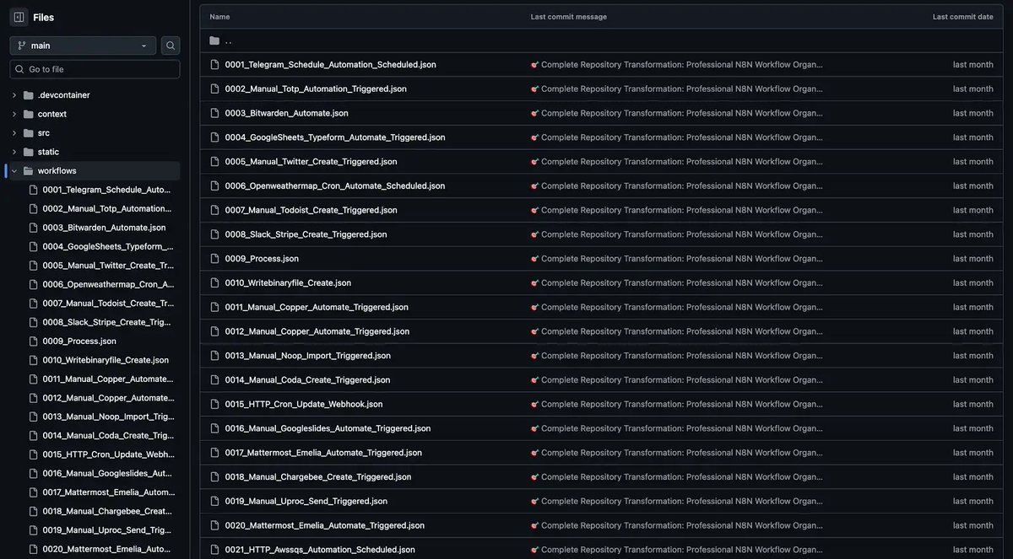
Task: Click the file icon beside 0003_Bitwarden_Automate.json
Action: [214, 112]
